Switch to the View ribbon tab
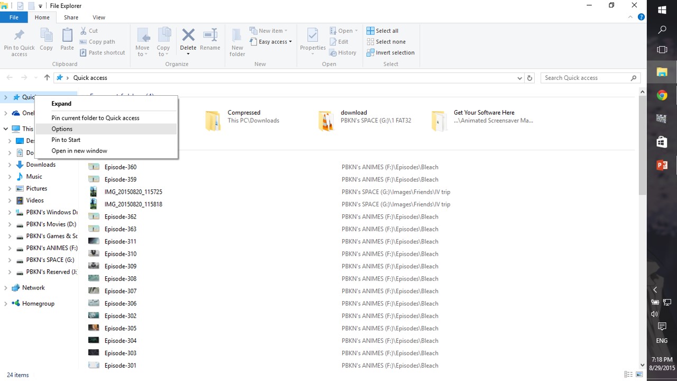The width and height of the screenshot is (677, 381). pos(99,17)
